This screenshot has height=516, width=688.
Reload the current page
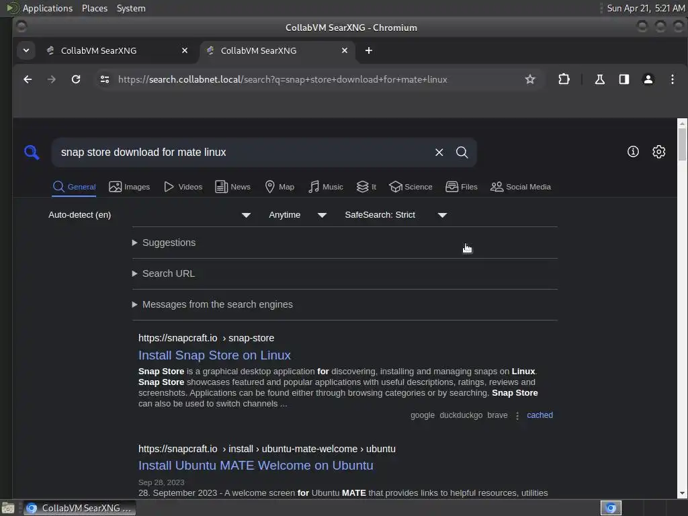pos(76,79)
